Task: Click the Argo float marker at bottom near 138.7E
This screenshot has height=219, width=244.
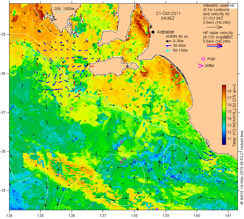Action: [x=157, y=209]
